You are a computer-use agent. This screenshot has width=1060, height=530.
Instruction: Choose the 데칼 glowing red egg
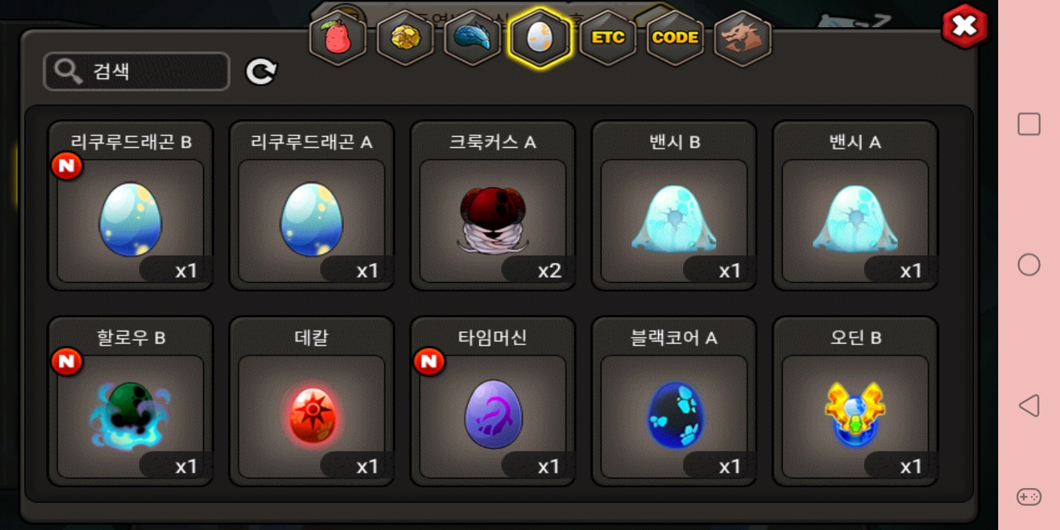(x=311, y=401)
